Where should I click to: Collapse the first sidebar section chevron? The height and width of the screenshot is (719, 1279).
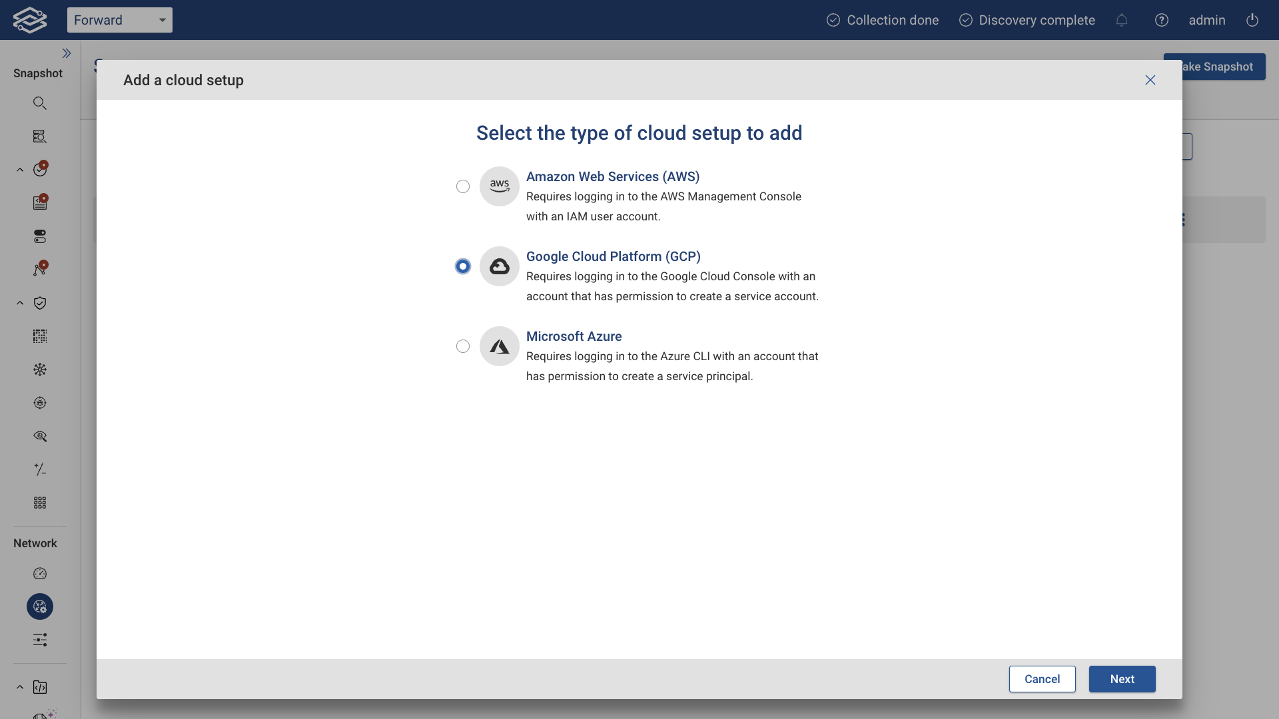pos(19,170)
